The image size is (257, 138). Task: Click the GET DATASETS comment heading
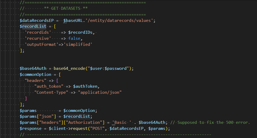66,8
